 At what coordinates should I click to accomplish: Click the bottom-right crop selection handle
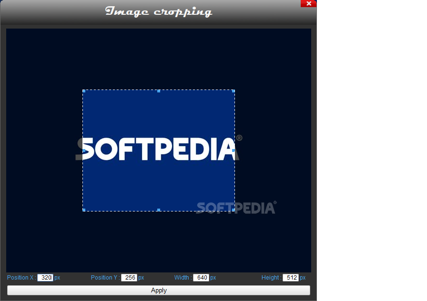click(234, 210)
